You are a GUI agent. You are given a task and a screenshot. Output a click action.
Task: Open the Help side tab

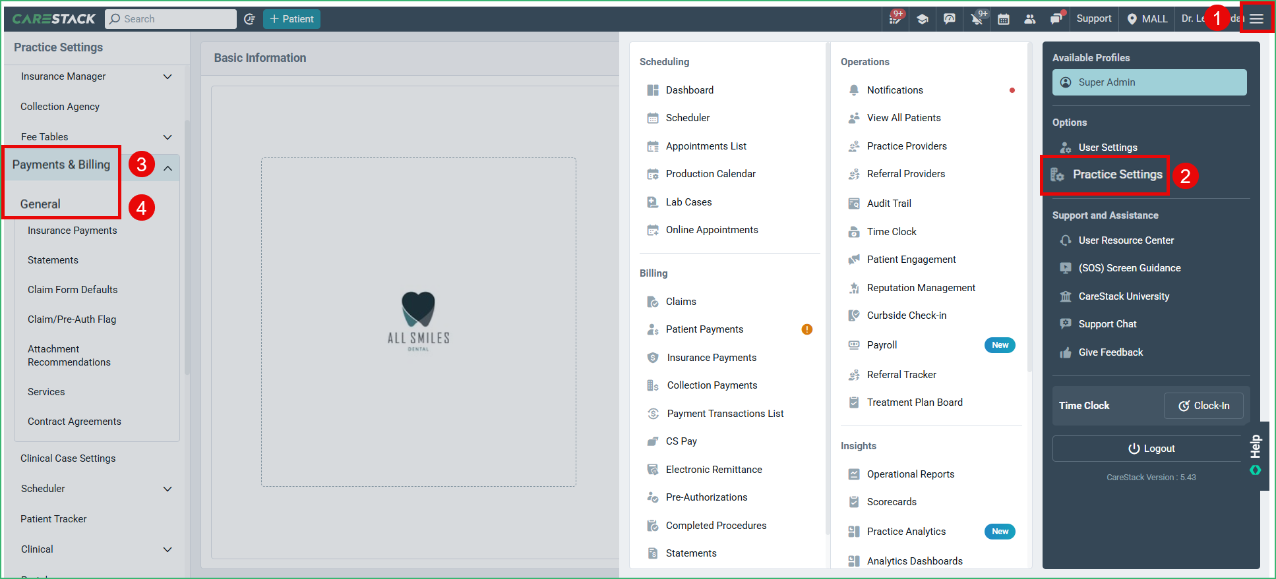1256,456
